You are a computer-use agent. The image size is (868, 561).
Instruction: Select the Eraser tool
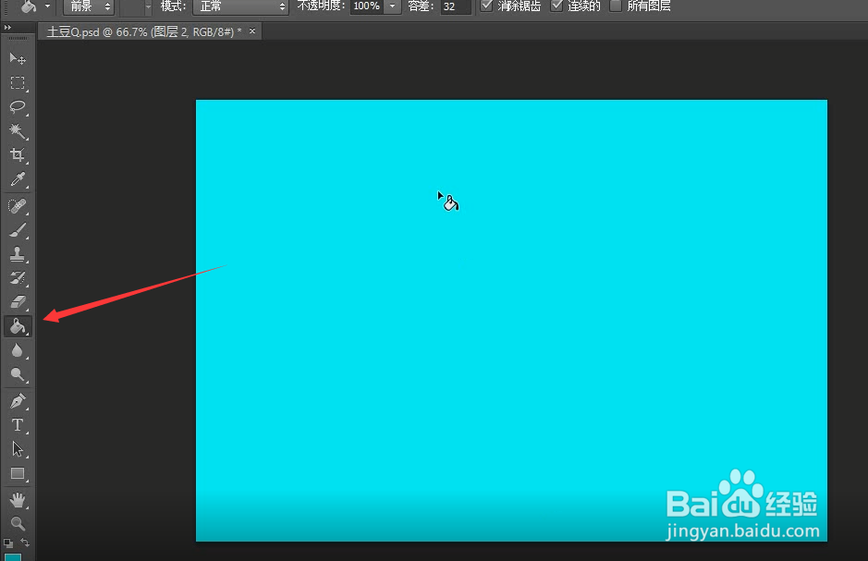[x=18, y=302]
